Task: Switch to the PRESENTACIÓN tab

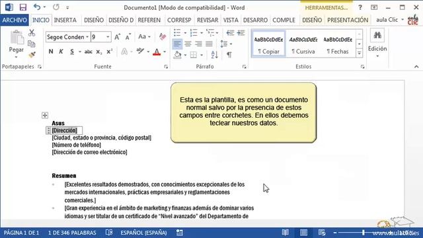Action: coord(348,20)
